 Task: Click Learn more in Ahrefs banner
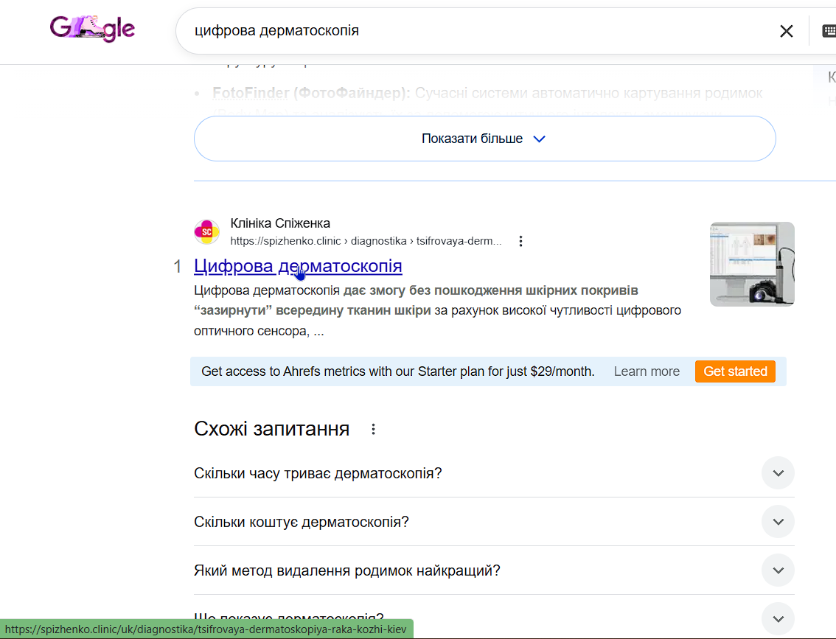(647, 371)
